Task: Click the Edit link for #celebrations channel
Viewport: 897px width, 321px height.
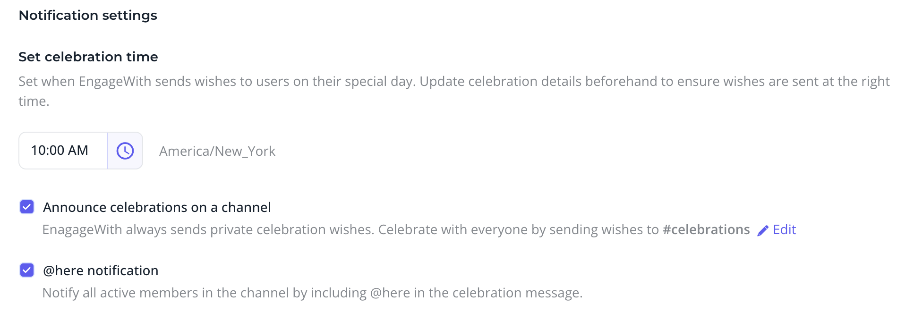Action: 784,229
